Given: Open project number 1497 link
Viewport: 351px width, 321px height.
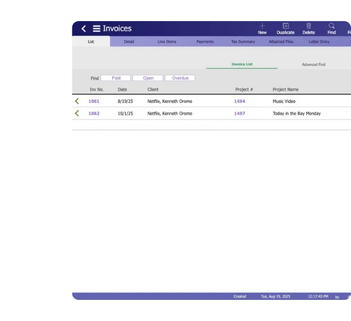Looking at the screenshot, I should (x=240, y=113).
